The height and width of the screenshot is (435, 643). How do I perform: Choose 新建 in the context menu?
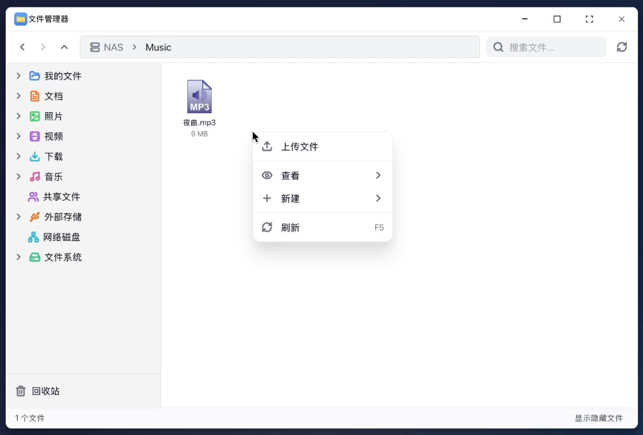[x=323, y=198]
